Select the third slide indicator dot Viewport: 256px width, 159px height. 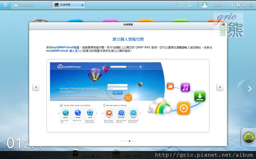(126, 141)
